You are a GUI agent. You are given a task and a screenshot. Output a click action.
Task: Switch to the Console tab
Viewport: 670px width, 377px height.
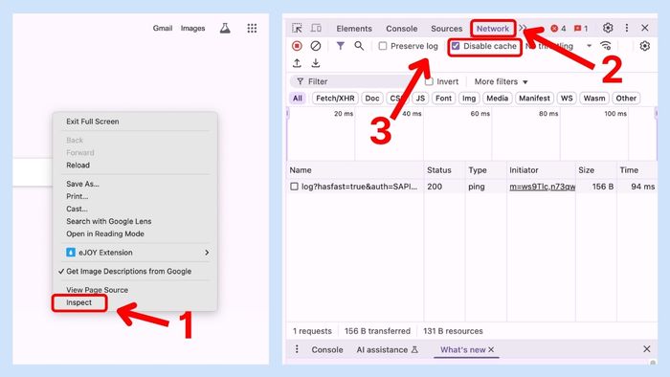[x=402, y=29]
